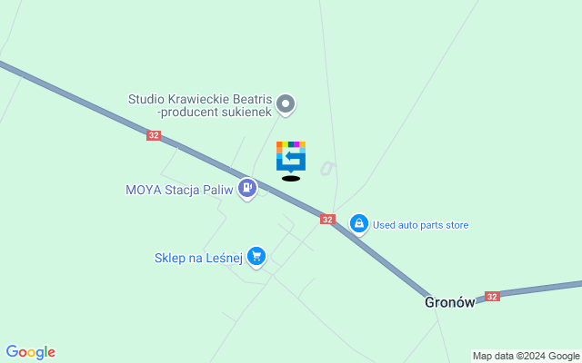Open the Used auto parts store bag icon
The image size is (582, 363).
[359, 224]
